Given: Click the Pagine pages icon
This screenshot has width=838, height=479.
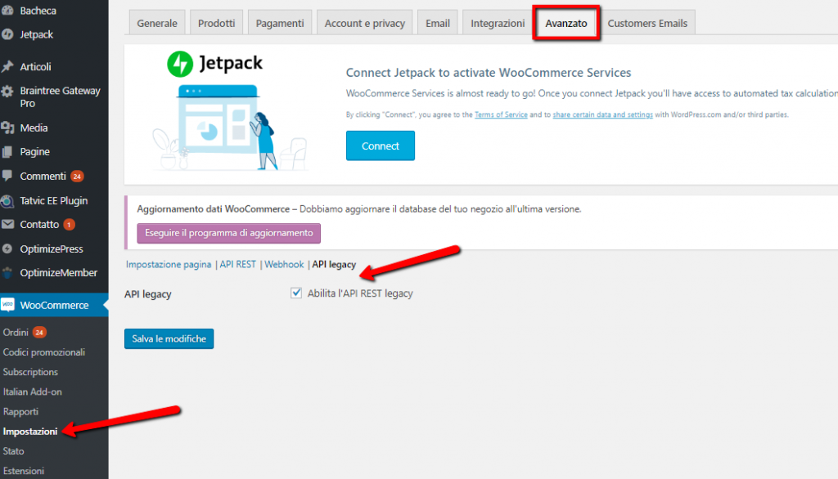Looking at the screenshot, I should [7, 152].
